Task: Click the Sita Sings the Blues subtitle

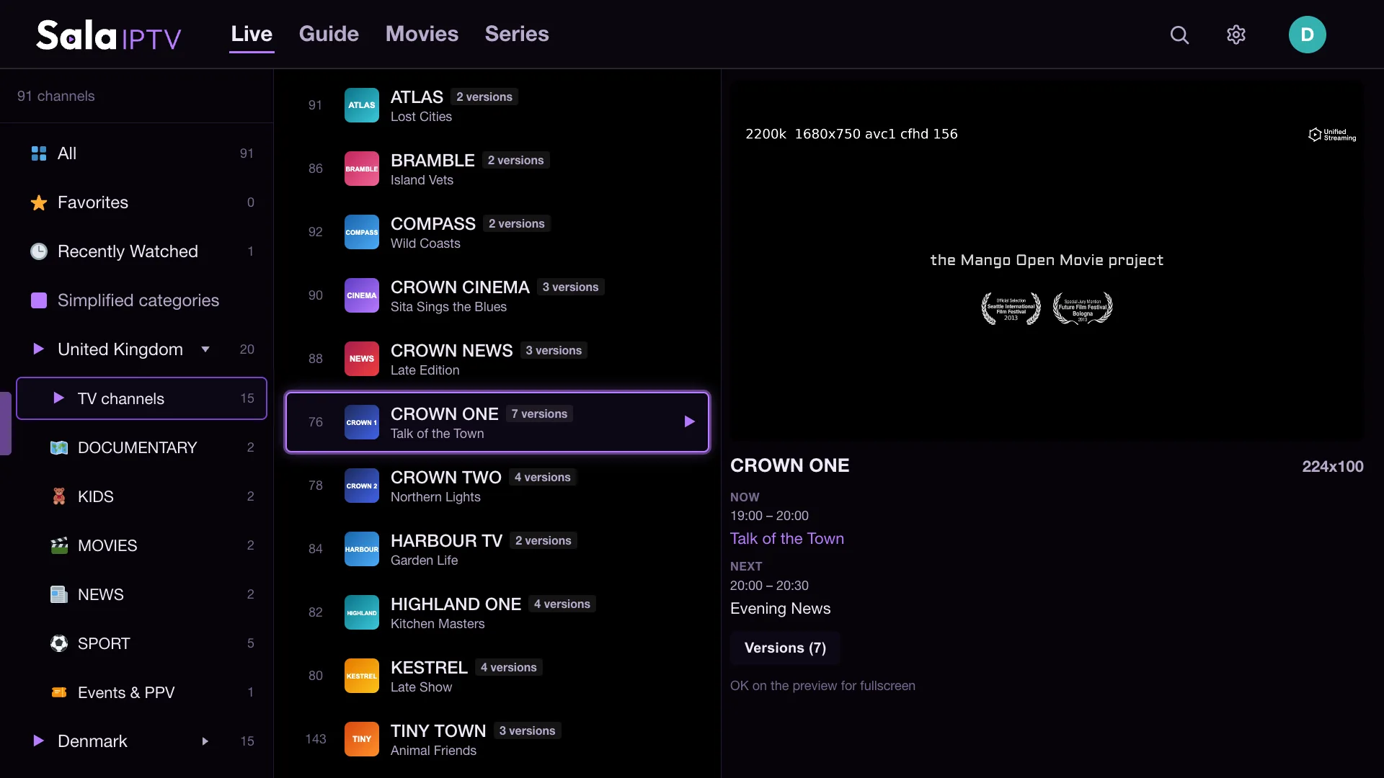Action: [x=448, y=307]
